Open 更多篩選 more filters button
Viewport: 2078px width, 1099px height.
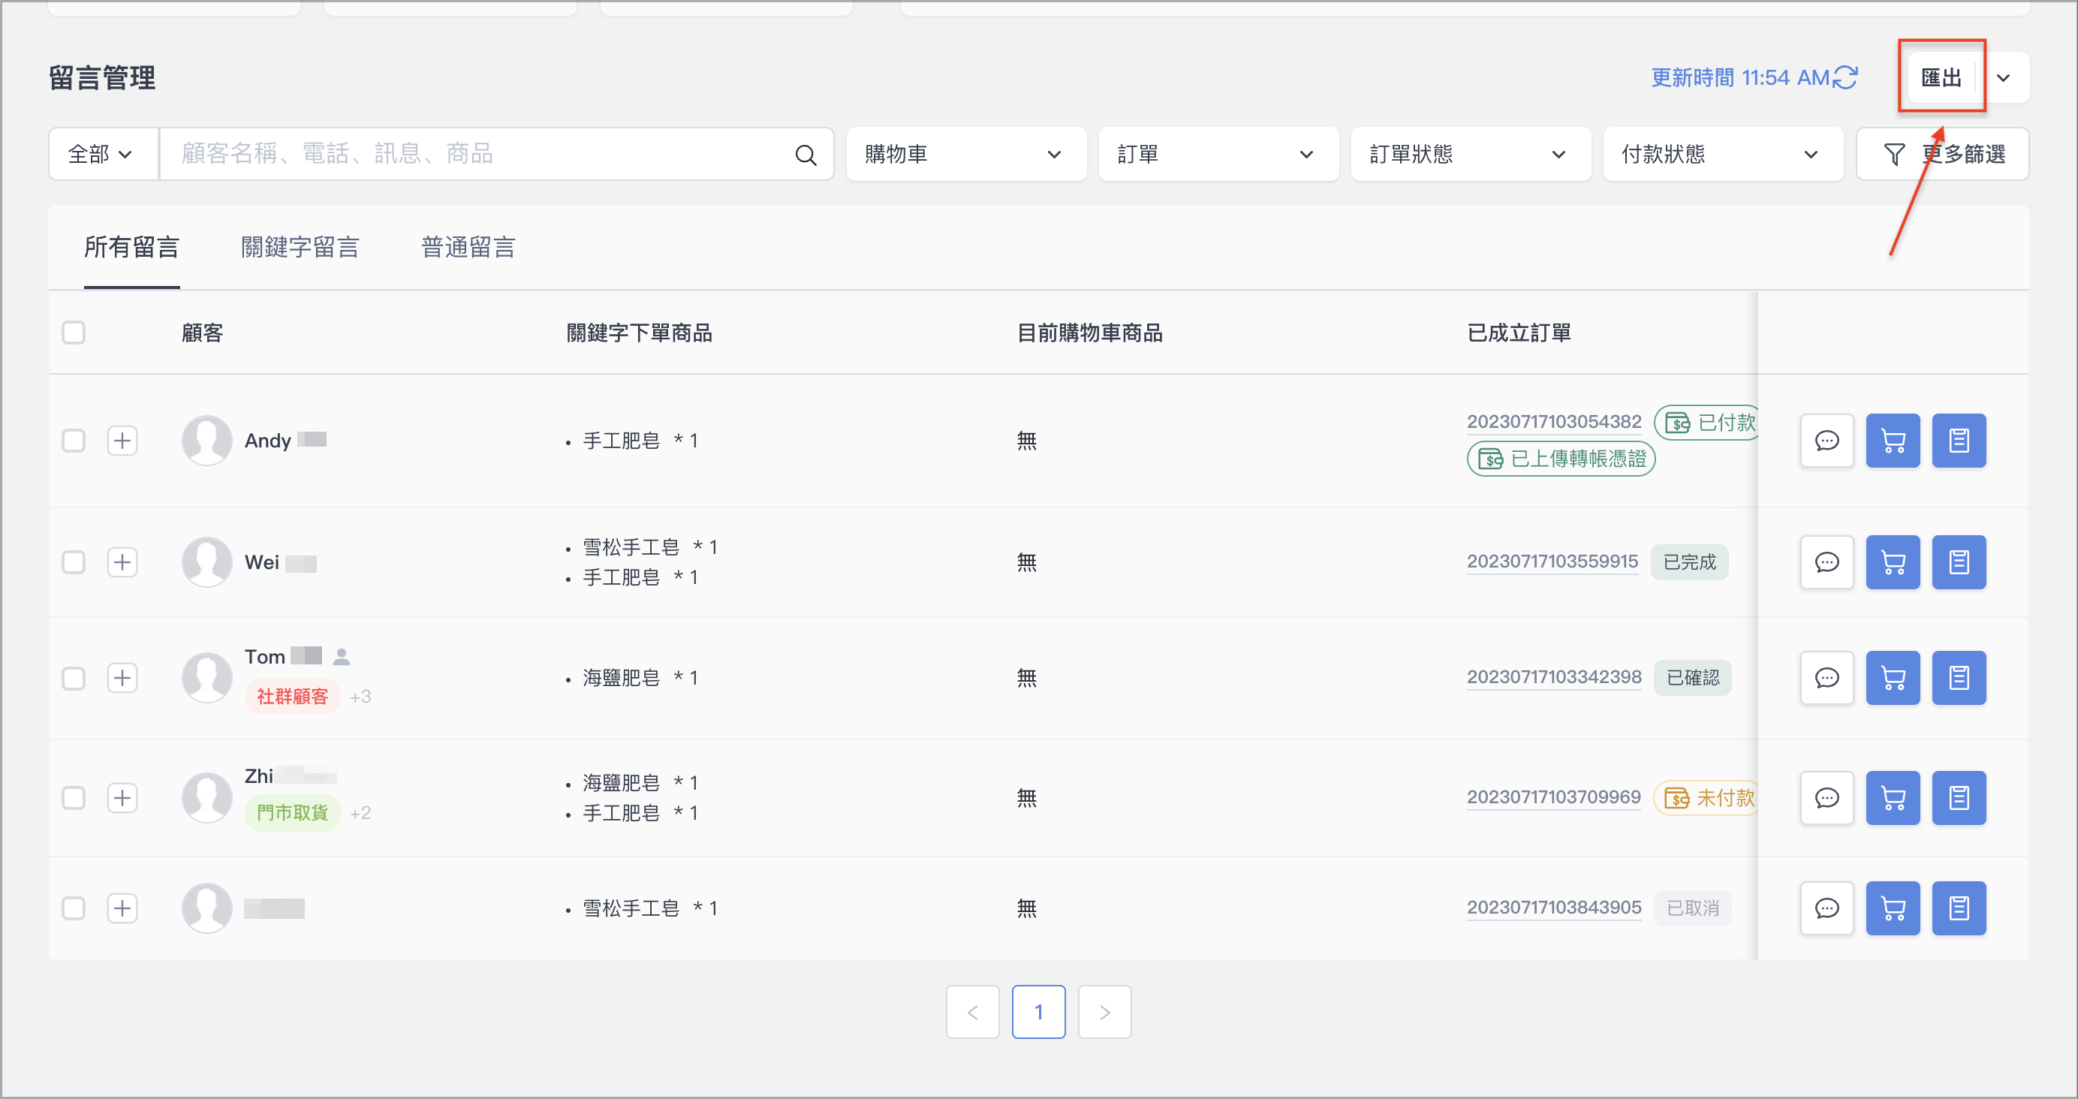click(x=1941, y=154)
